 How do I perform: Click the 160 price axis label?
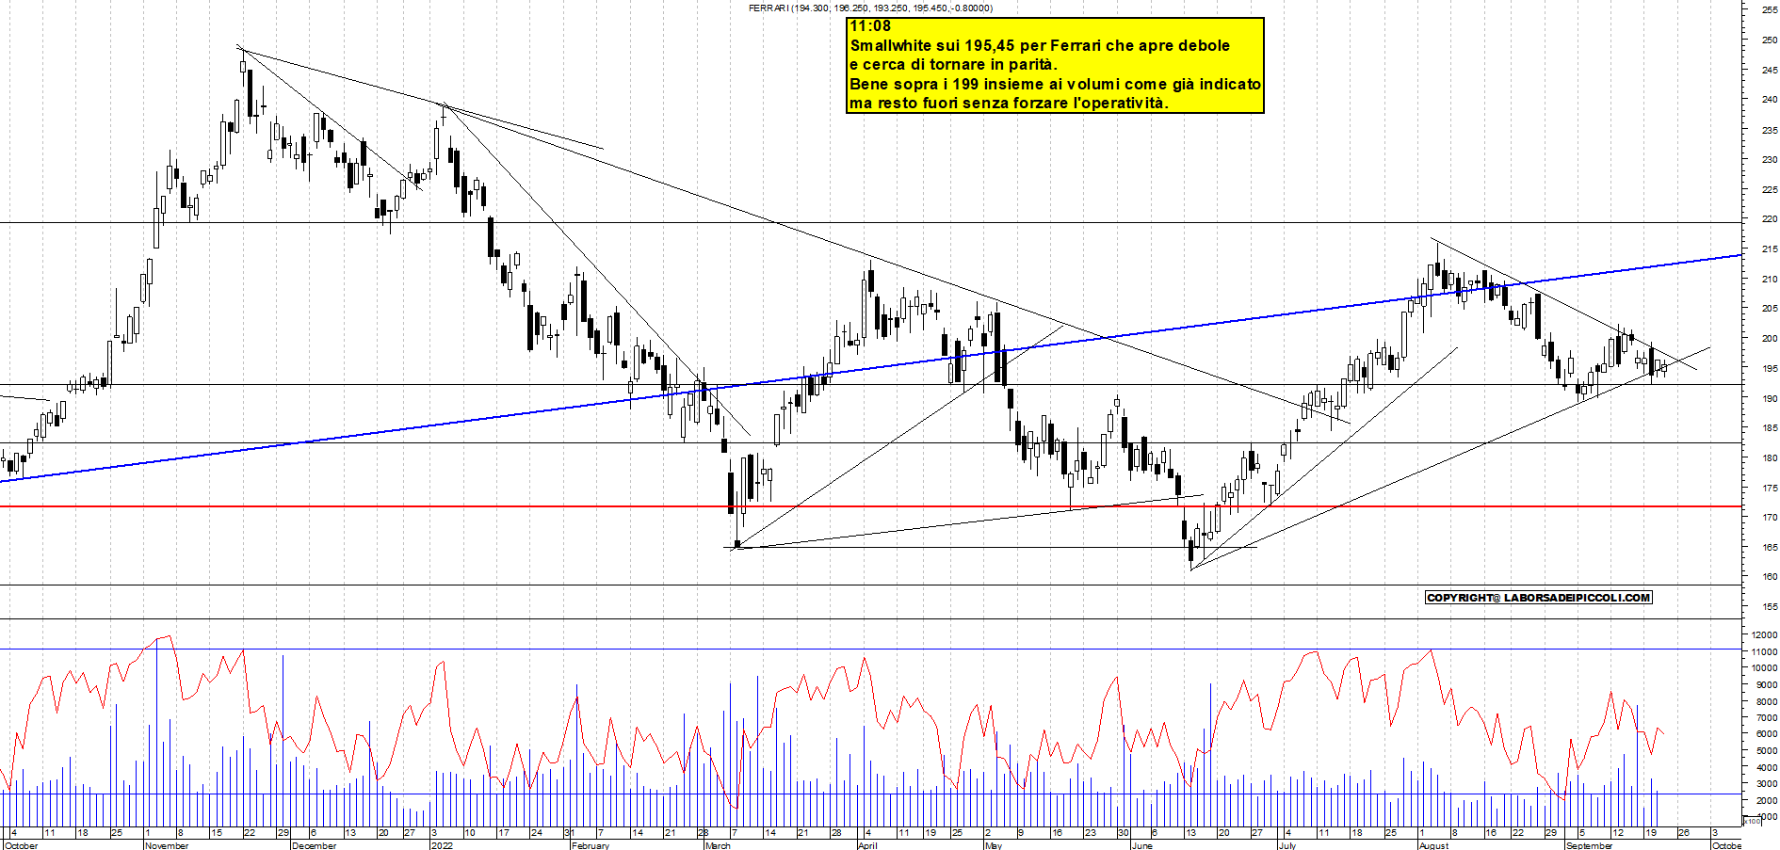(x=1770, y=577)
